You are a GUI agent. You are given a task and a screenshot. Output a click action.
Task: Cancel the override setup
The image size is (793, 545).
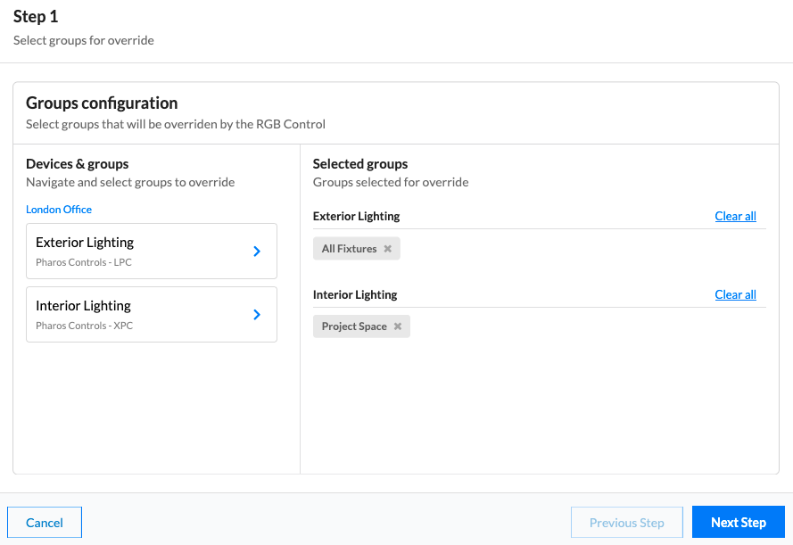pos(45,522)
